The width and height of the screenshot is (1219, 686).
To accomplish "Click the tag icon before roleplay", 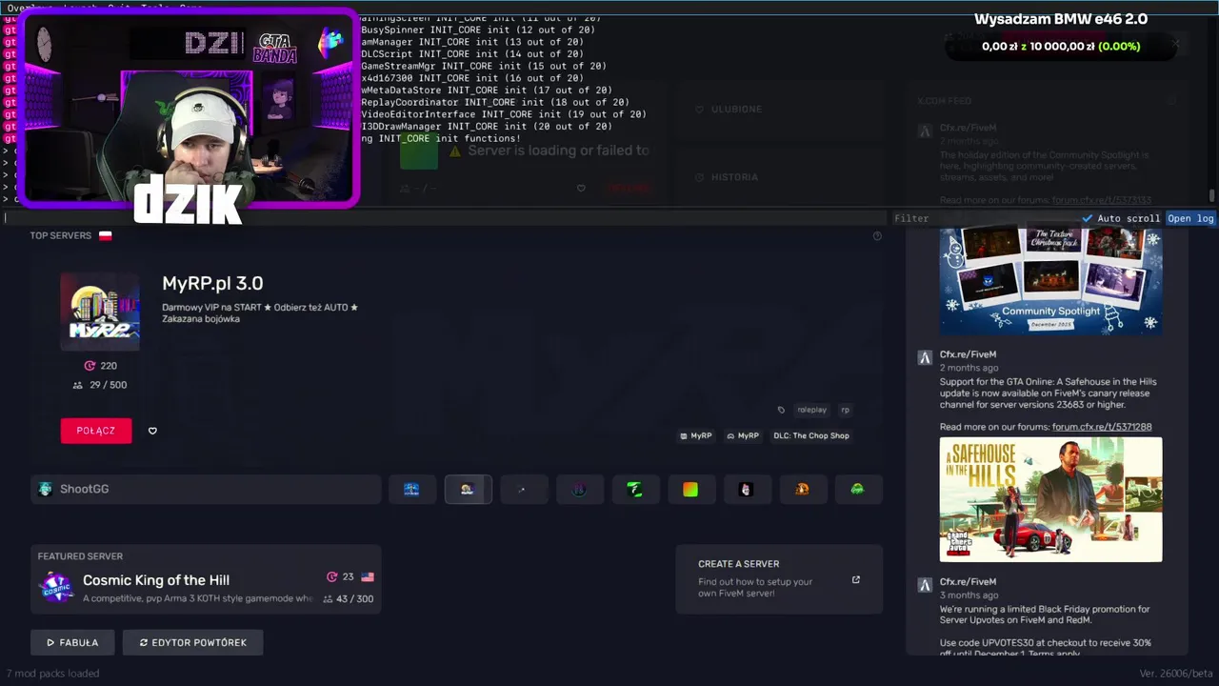I will point(781,410).
